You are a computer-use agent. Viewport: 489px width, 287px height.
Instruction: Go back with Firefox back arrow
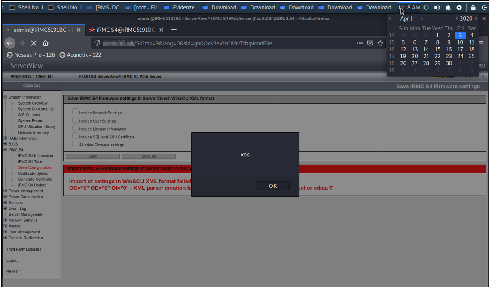pyautogui.click(x=10, y=43)
